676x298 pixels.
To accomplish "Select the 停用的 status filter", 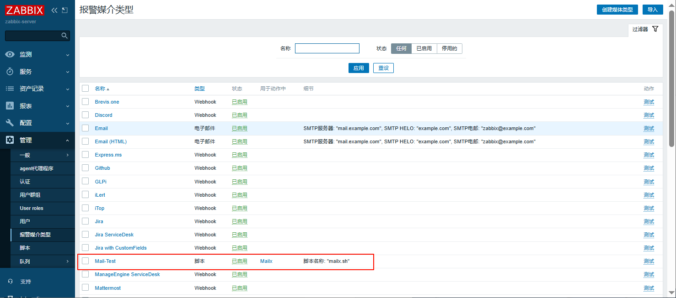I will click(450, 48).
